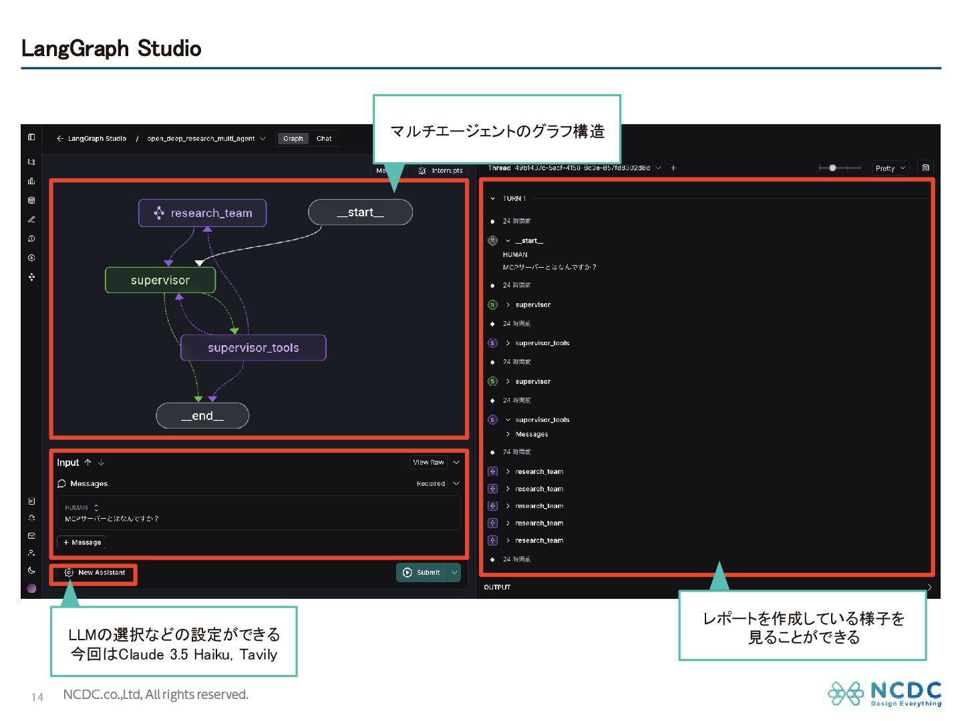962x721 pixels.
Task: Open the Pretty view format dropdown
Action: (891, 168)
